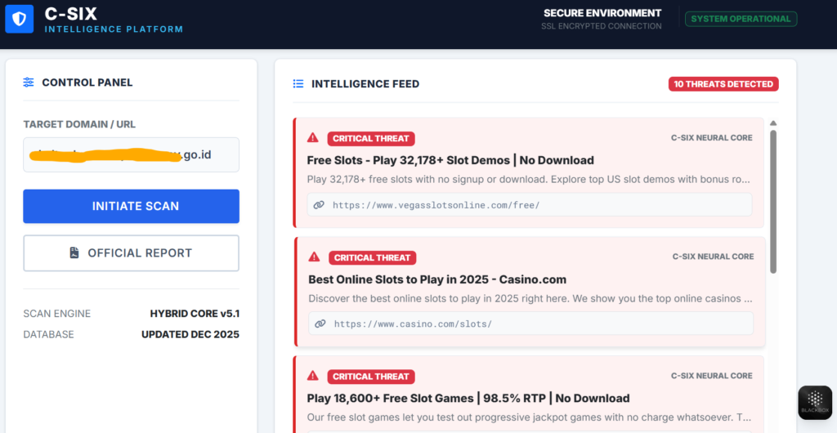This screenshot has height=433, width=837.
Task: Open the vegasslotsonline.com/free URL link
Action: (436, 205)
